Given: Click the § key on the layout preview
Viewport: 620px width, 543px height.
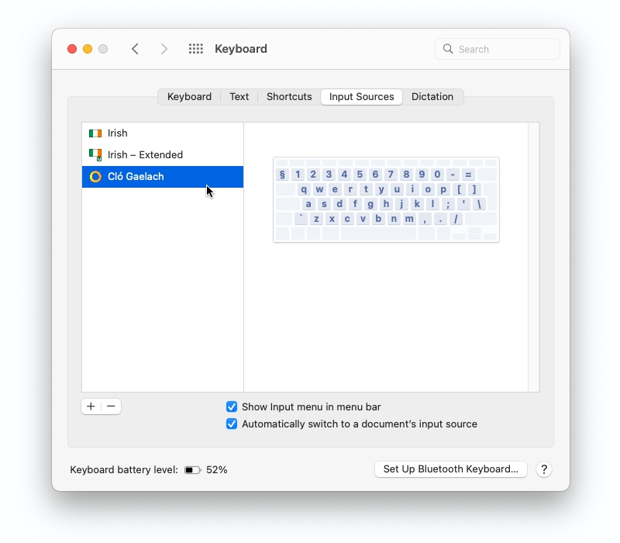Looking at the screenshot, I should [x=281, y=174].
